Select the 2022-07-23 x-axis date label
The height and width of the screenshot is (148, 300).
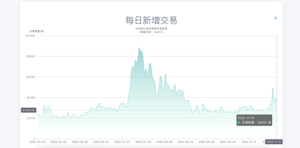click(x=143, y=142)
